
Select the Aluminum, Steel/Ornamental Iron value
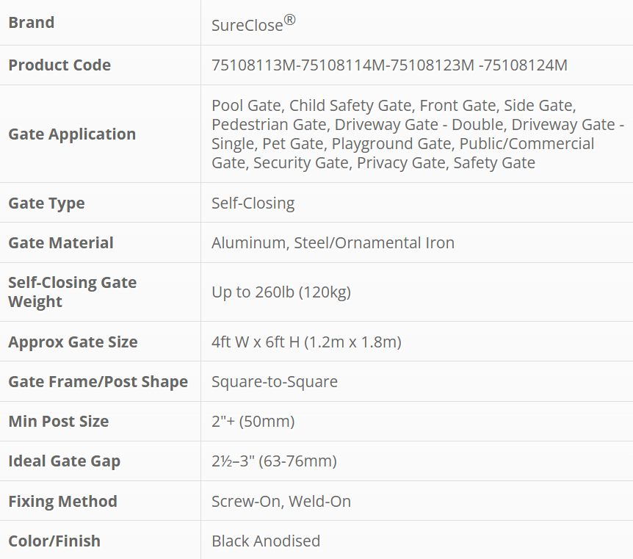(333, 242)
